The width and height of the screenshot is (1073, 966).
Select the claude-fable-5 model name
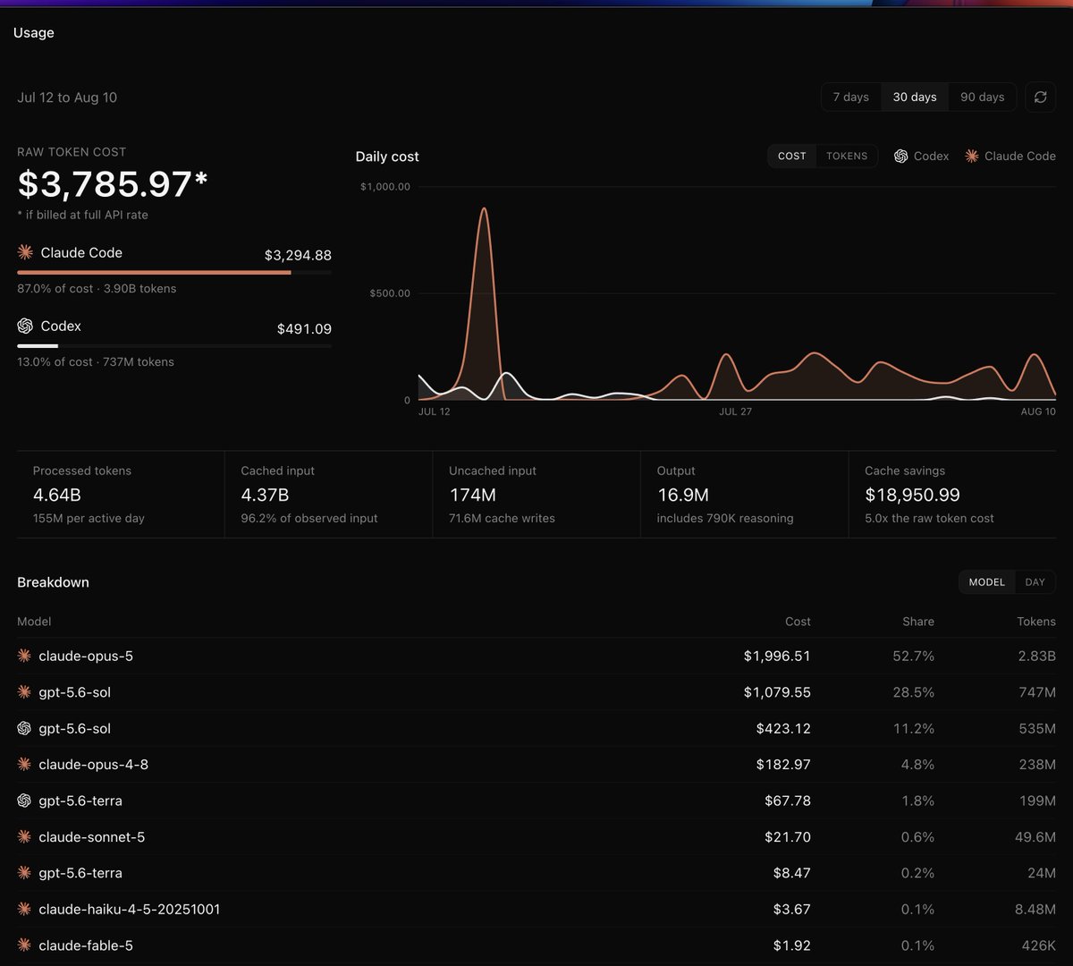pos(86,945)
